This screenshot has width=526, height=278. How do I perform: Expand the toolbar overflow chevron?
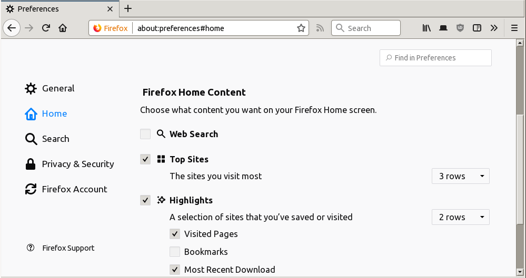coord(494,28)
